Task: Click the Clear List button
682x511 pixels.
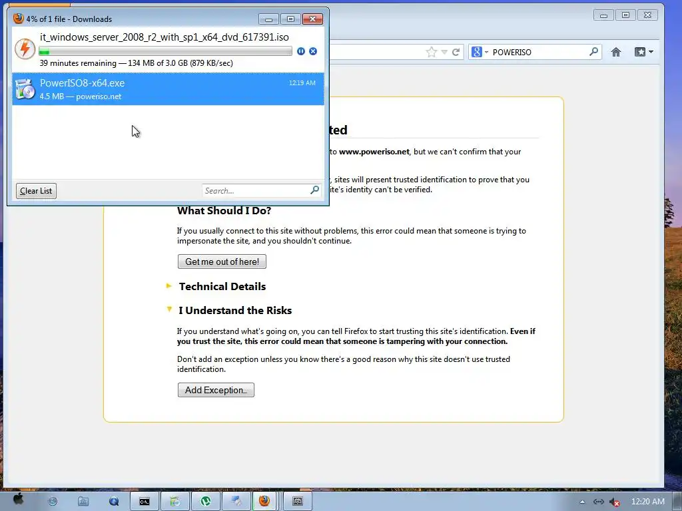Action: pos(36,191)
